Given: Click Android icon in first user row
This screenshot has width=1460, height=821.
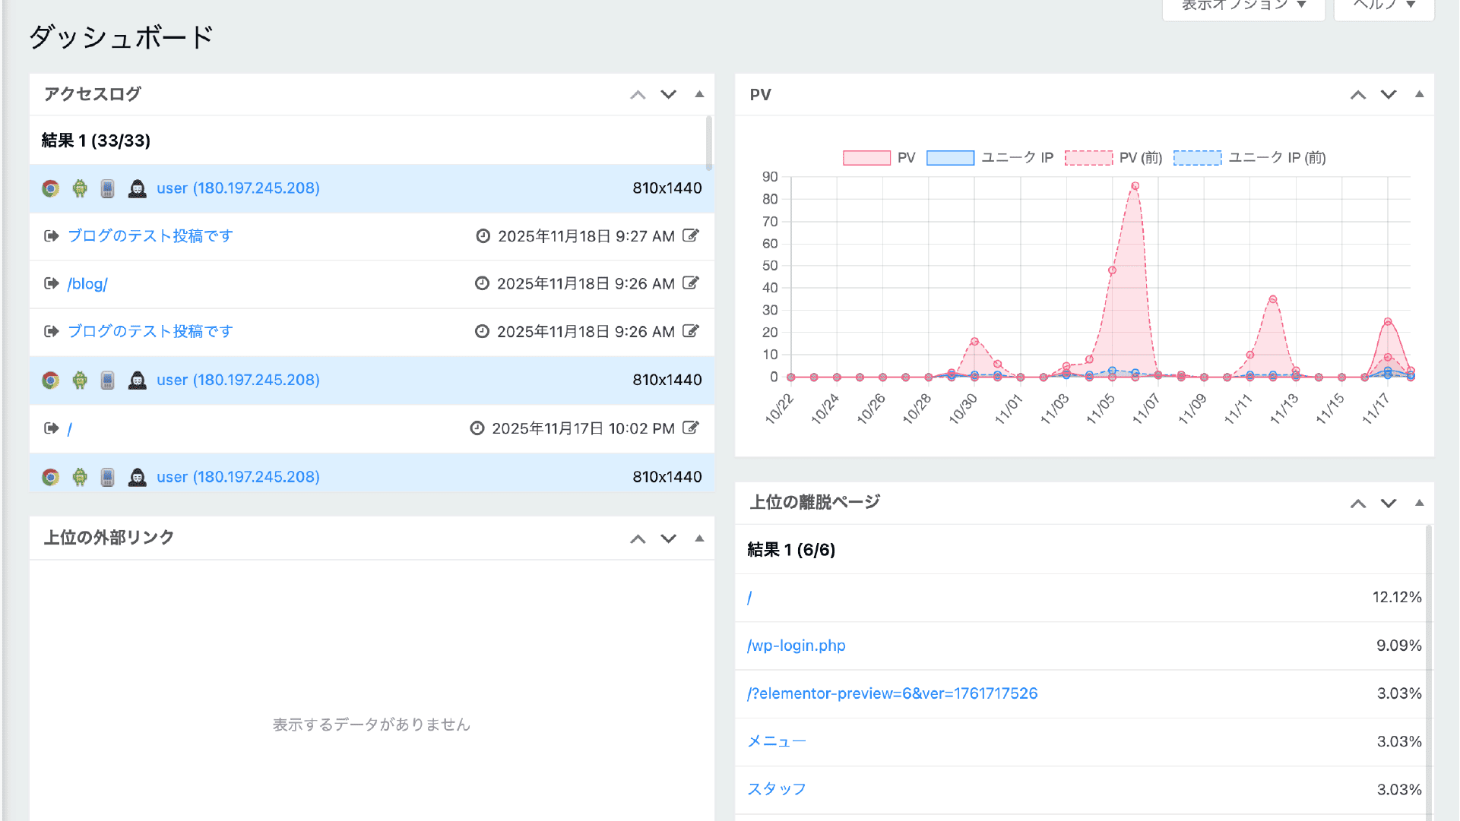Looking at the screenshot, I should tap(80, 188).
